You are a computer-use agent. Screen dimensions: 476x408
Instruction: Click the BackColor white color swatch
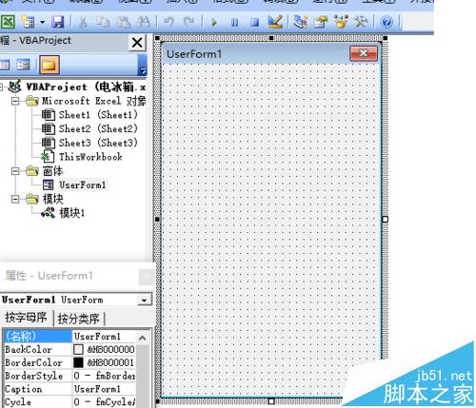point(78,350)
